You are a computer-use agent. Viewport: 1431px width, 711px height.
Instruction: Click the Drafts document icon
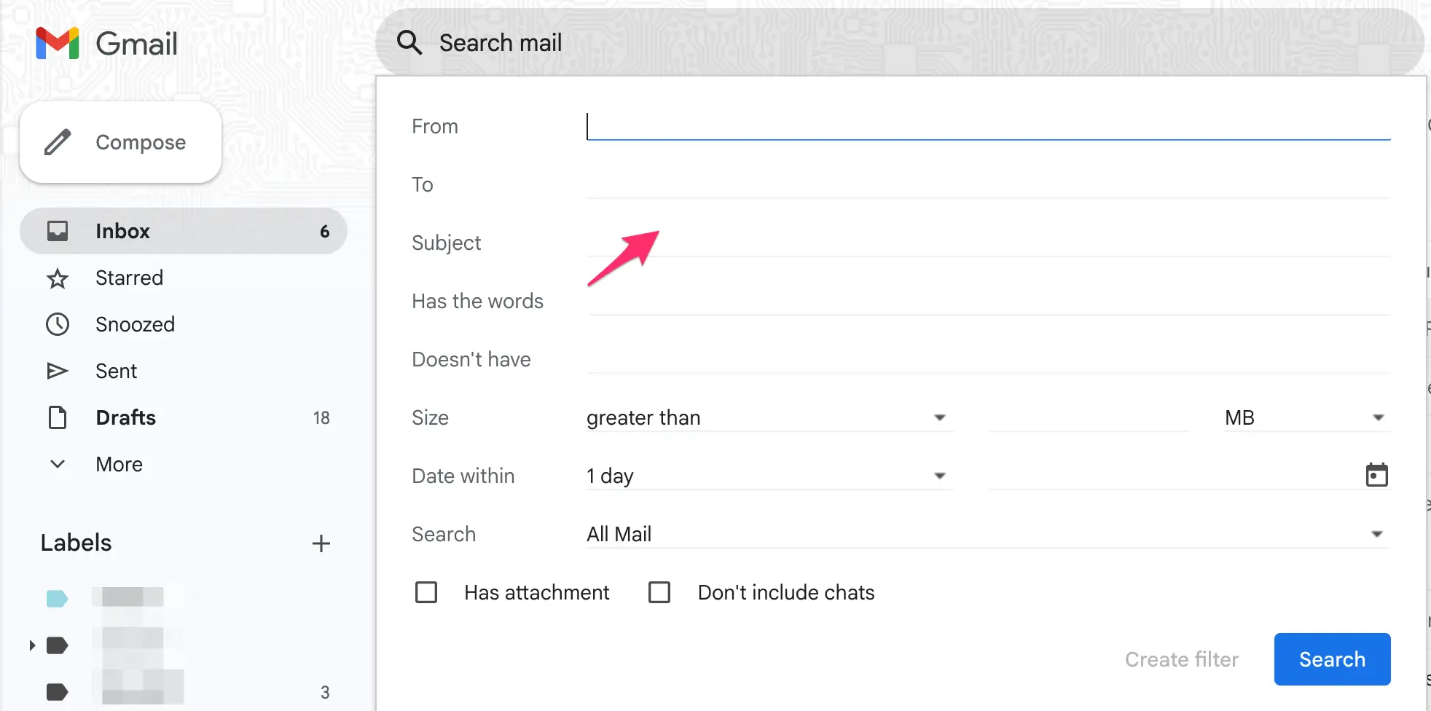click(58, 417)
